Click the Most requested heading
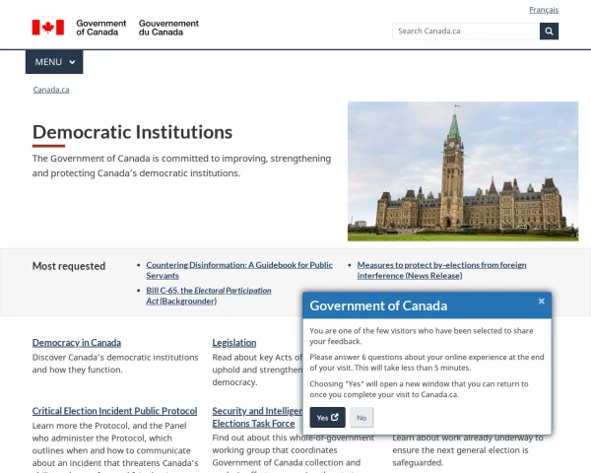This screenshot has width=591, height=473. (x=69, y=266)
